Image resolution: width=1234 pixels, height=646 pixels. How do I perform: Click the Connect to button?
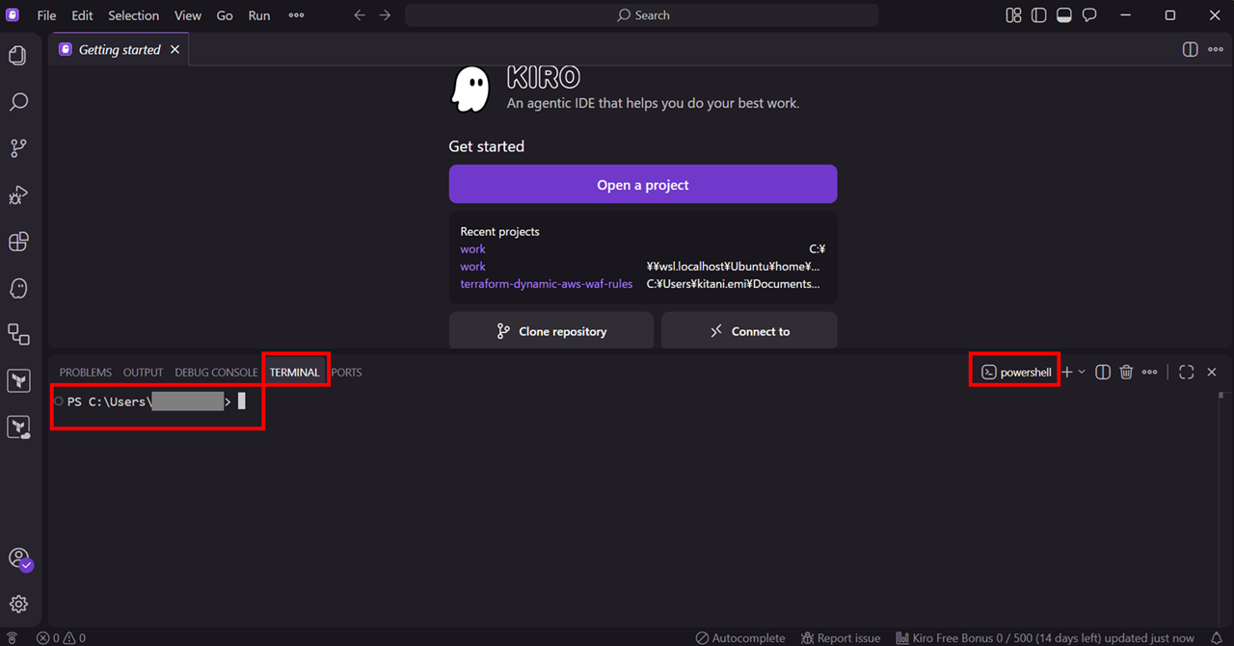749,330
